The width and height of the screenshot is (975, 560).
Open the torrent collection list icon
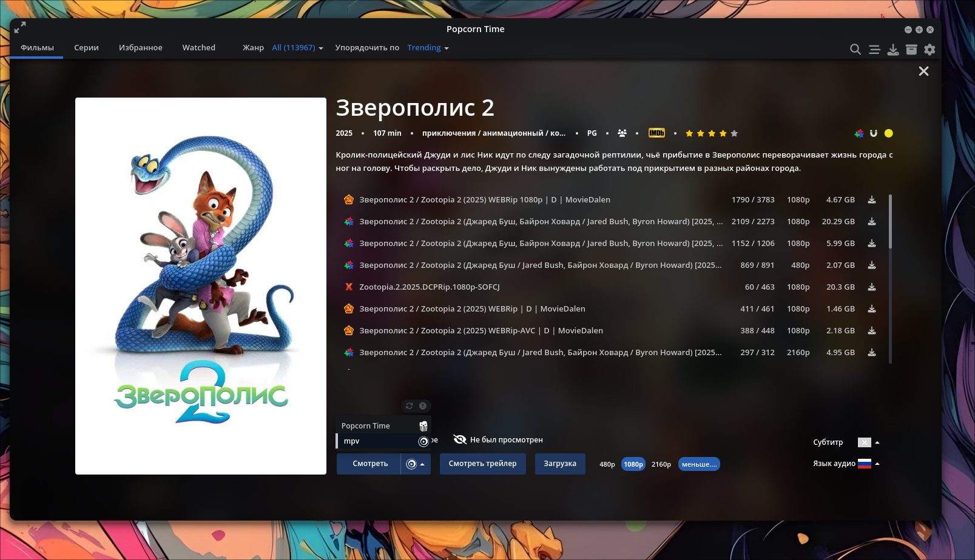(x=874, y=49)
